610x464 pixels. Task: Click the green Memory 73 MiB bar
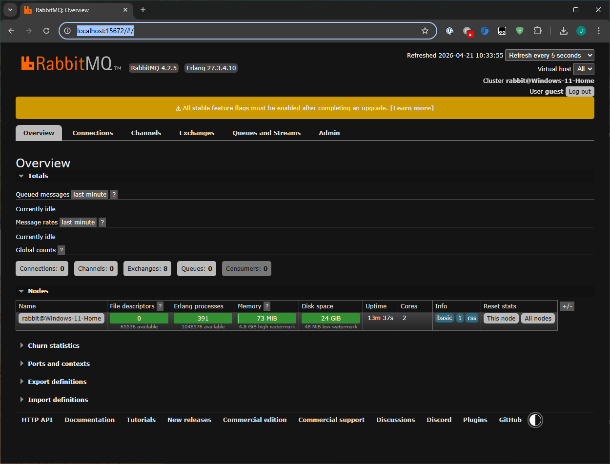click(x=267, y=318)
